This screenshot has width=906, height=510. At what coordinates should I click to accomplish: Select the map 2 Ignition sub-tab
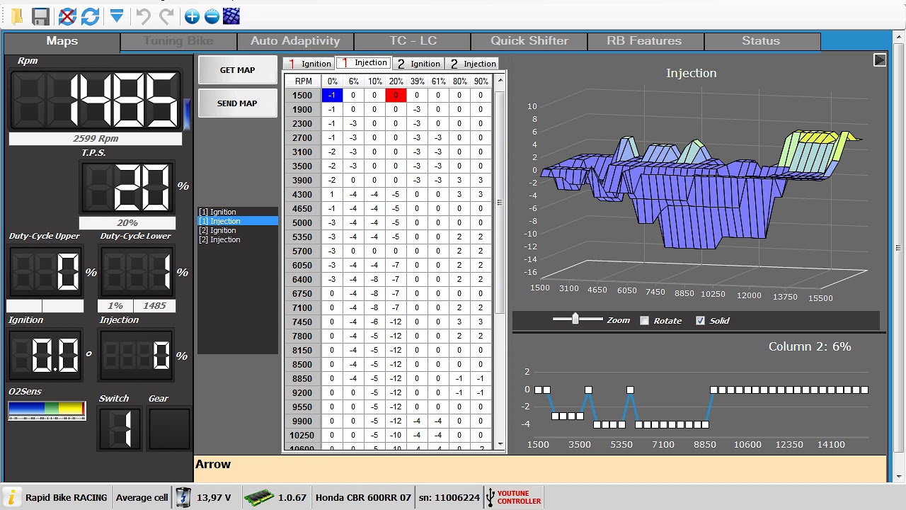coord(417,64)
